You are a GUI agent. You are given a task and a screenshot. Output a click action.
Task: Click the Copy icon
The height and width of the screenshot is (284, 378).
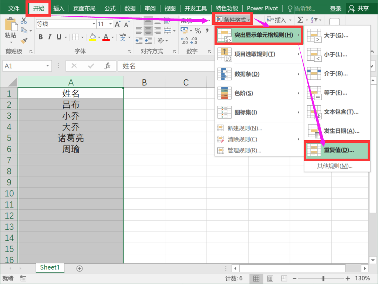pos(24,31)
